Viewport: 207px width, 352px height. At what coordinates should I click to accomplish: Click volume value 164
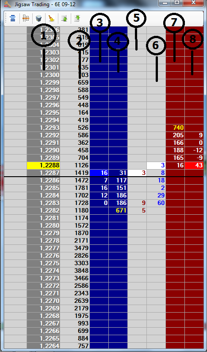click(75, 113)
